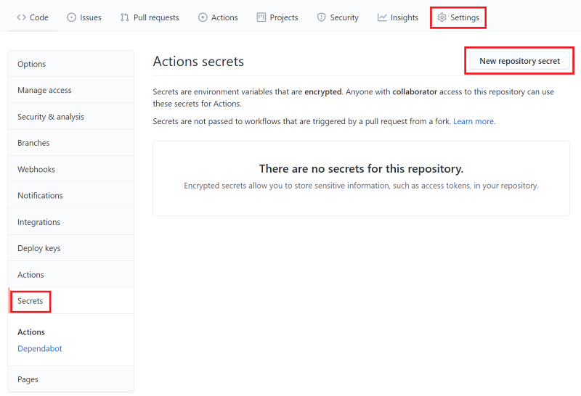Open Pages settings
This screenshot has width=581, height=396.
coord(70,379)
